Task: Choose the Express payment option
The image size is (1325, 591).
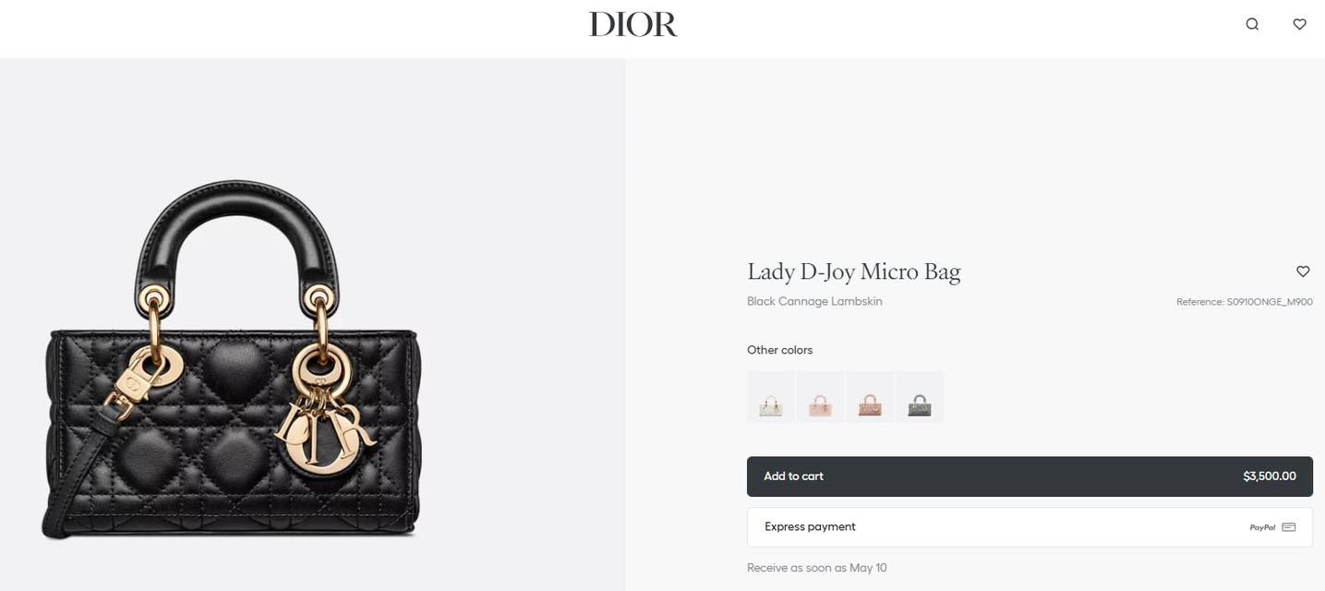Action: point(1030,527)
